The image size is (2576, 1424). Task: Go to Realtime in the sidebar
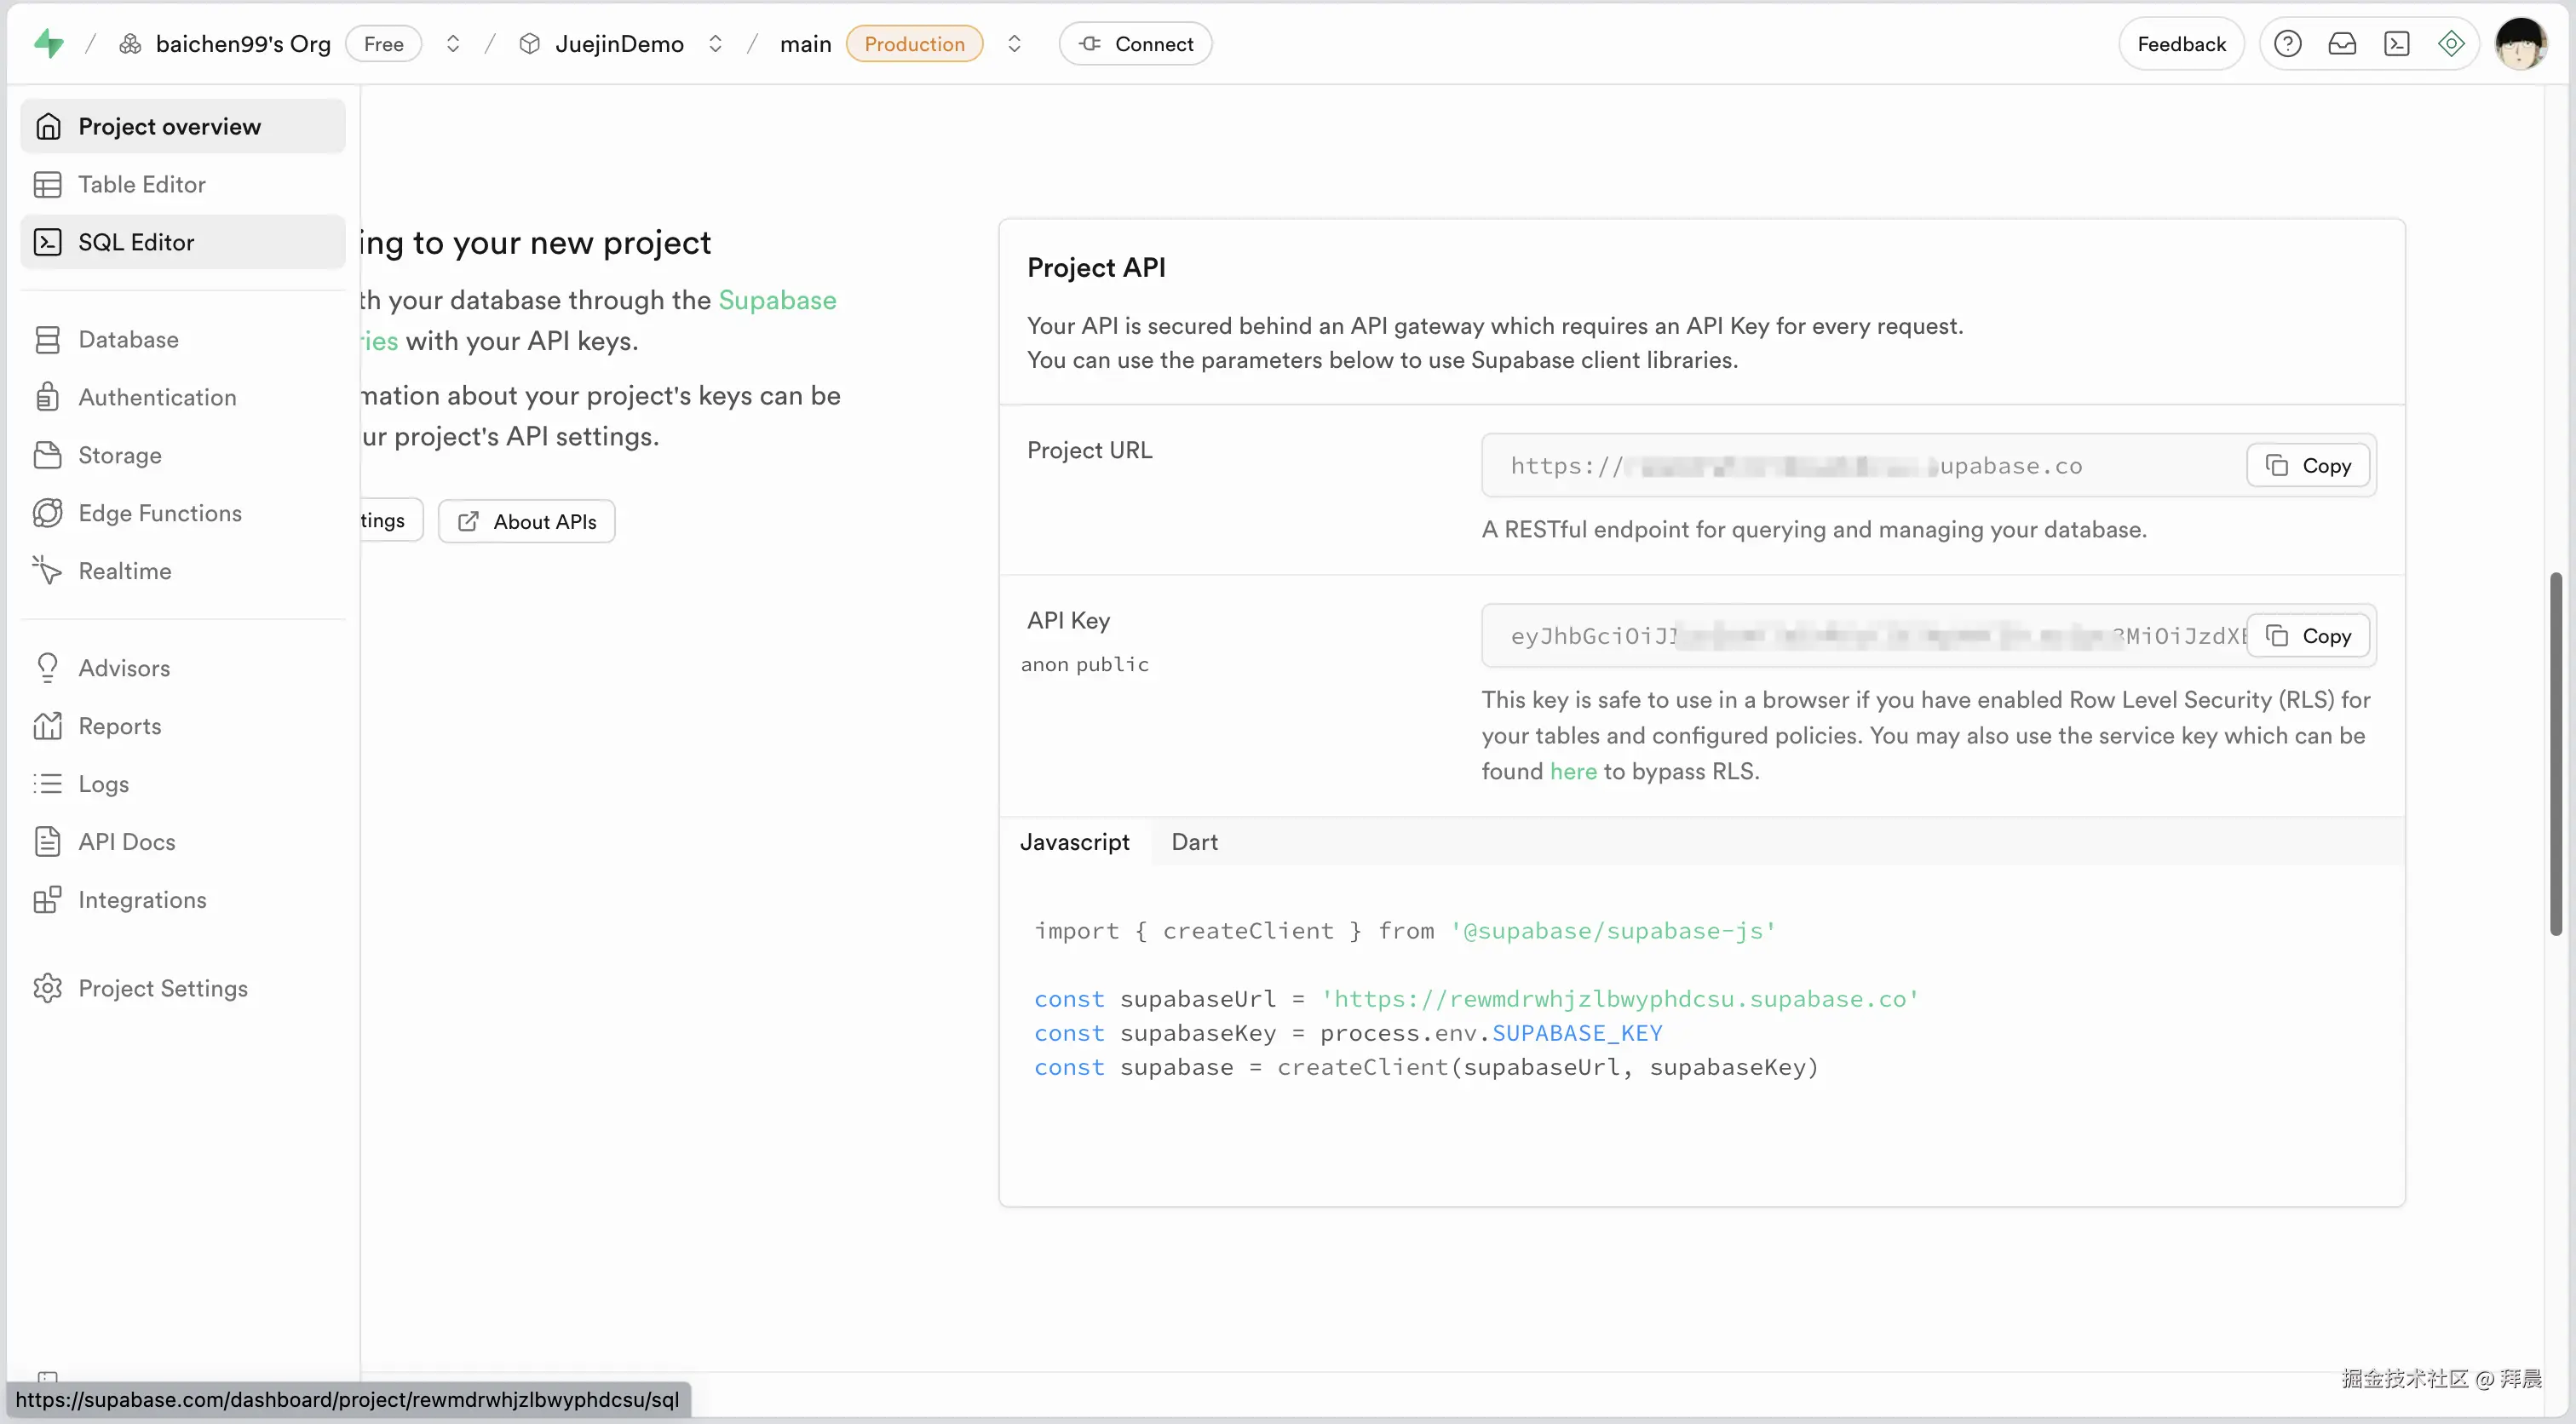coord(124,570)
